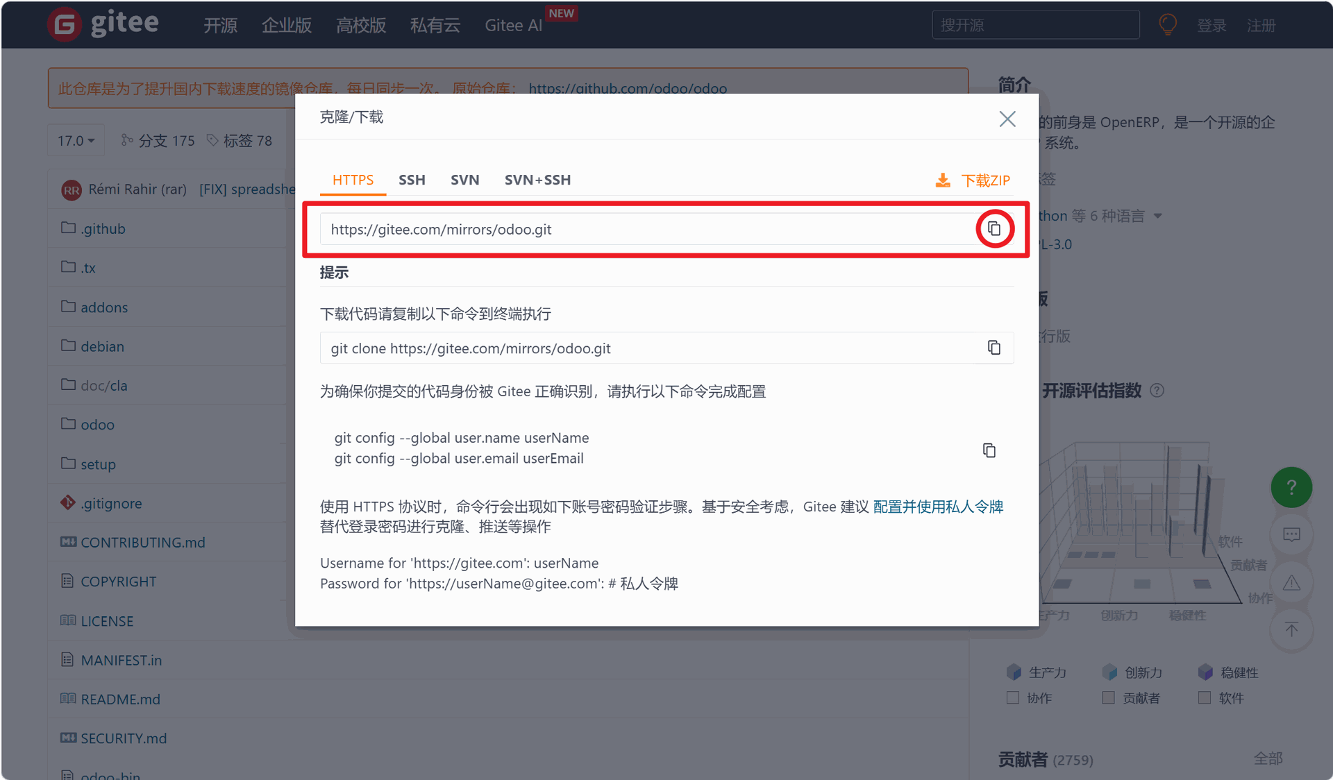This screenshot has height=780, width=1333.
Task: Click the download ZIP icon
Action: (943, 180)
